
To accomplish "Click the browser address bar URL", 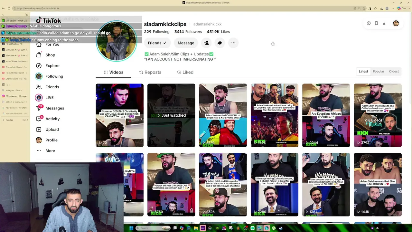I will click(x=38, y=8).
